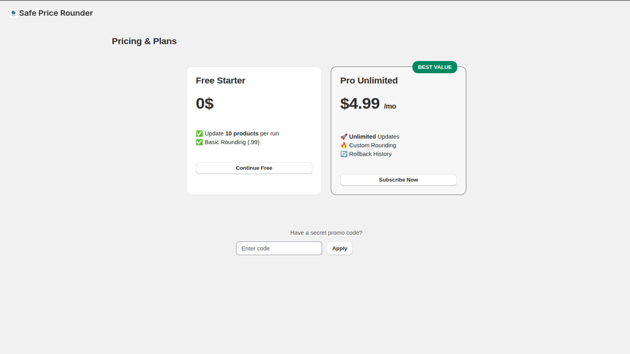Screen dimensions: 630x354
Task: Click the Pricing & Plans heading
Action: (144, 41)
